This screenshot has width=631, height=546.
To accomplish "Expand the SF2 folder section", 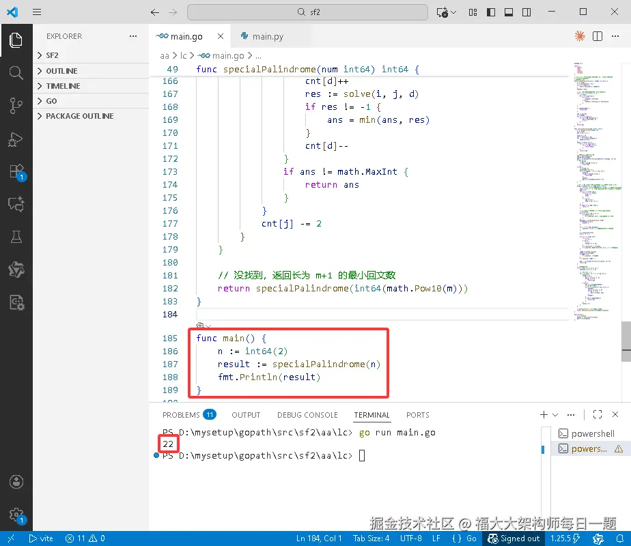I will [91, 55].
